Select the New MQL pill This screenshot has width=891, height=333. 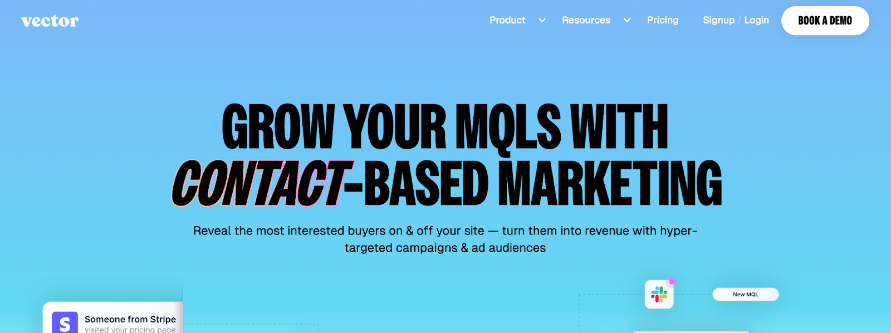(745, 295)
